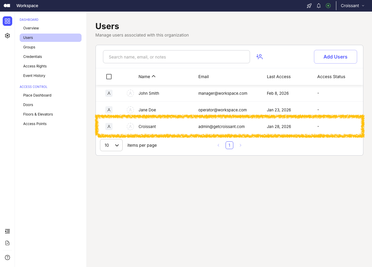Viewport: 372px width, 267px height.
Task: Open the changelog list icon in bottom rail
Action: pos(7,231)
